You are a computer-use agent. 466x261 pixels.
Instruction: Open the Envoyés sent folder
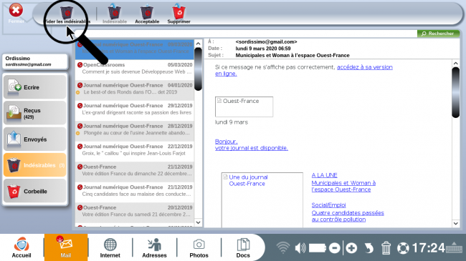tap(35, 139)
